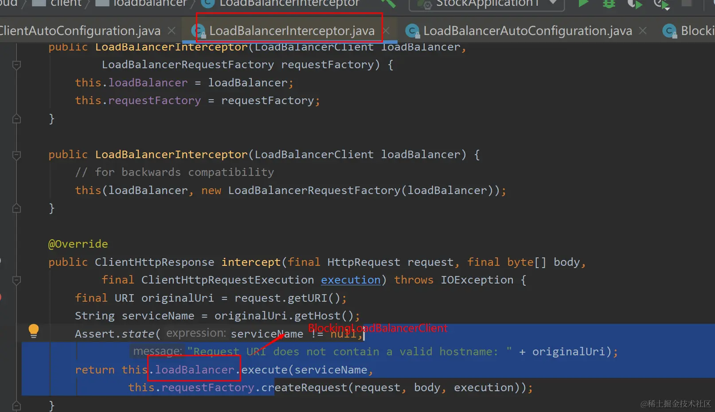Start debugging with the green bug icon
This screenshot has width=715, height=412.
click(609, 4)
